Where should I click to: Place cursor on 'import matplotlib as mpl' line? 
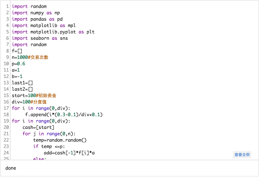44,25
